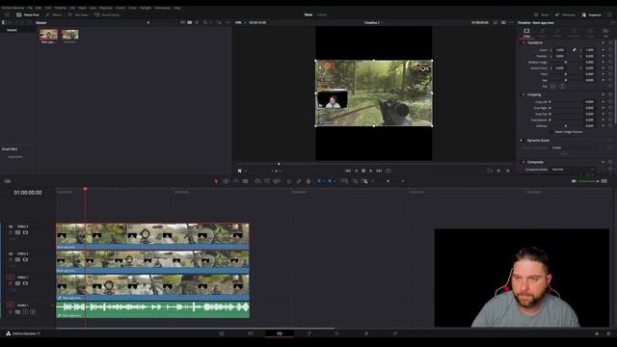Toggle Linked Selection chain icon
The width and height of the screenshot is (617, 347).
(x=299, y=181)
